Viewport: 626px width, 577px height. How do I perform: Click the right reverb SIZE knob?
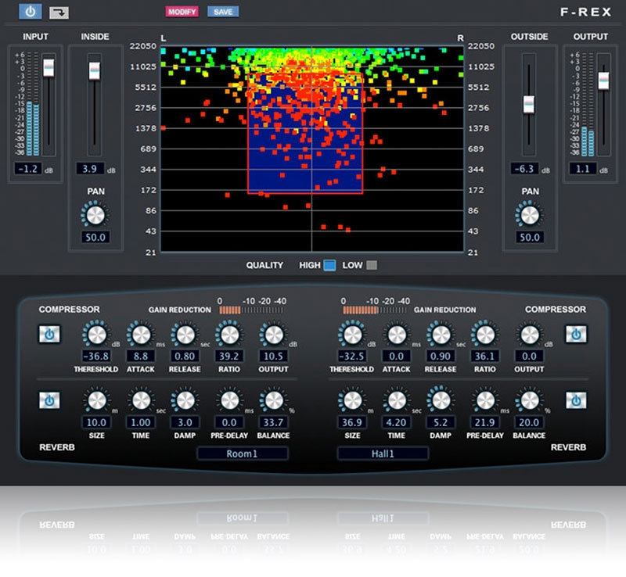[351, 401]
